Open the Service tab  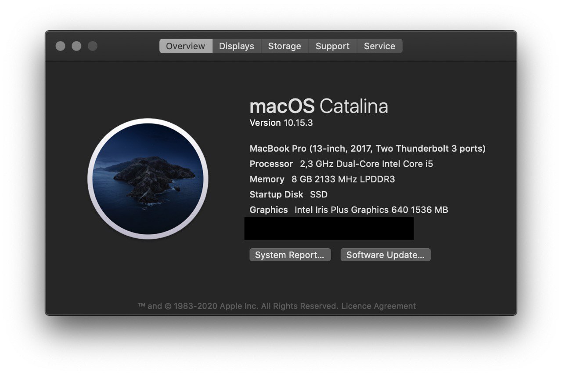coord(379,46)
